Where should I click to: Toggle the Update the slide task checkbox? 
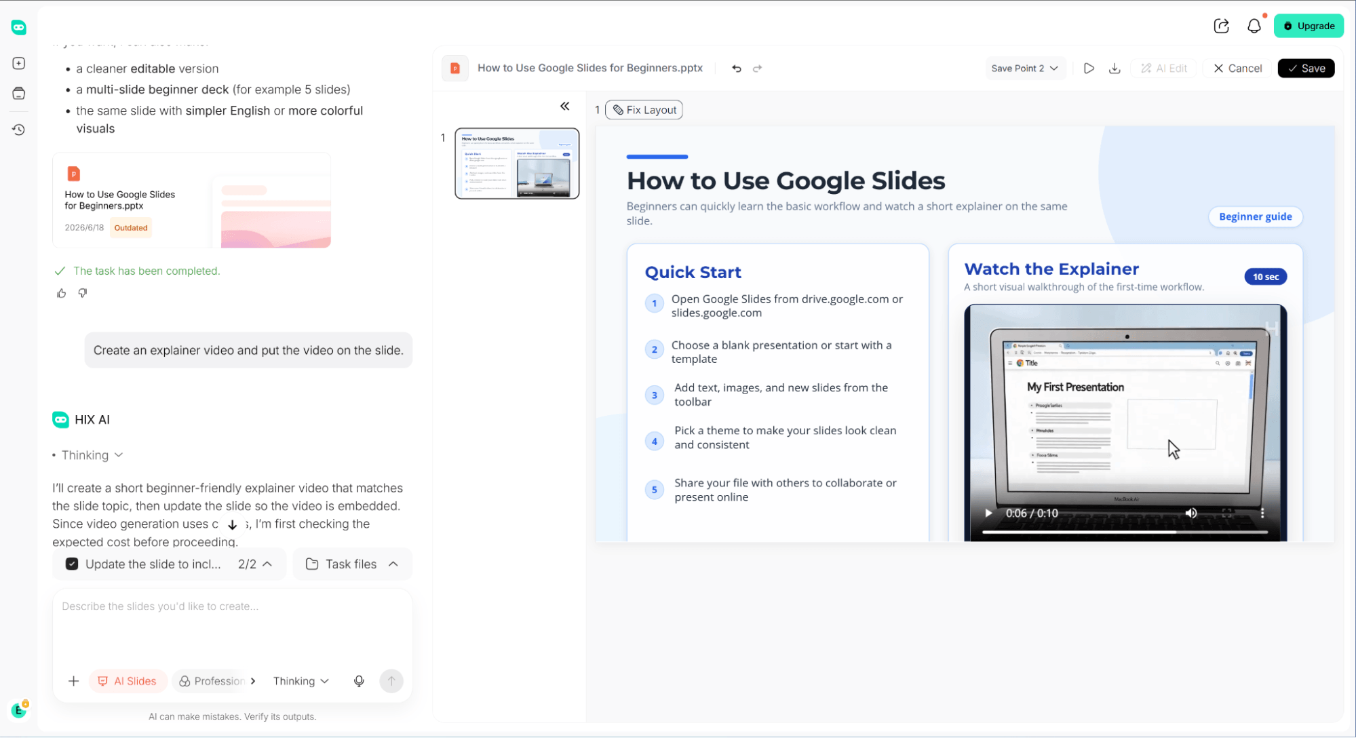click(72, 564)
